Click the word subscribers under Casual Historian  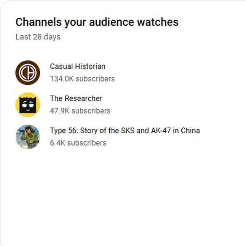pyautogui.click(x=95, y=79)
